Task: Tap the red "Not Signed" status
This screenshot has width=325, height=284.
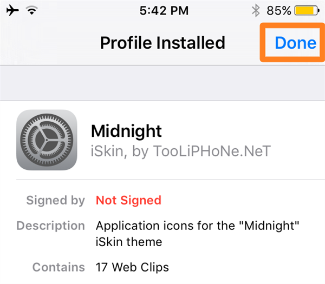Action: [128, 200]
